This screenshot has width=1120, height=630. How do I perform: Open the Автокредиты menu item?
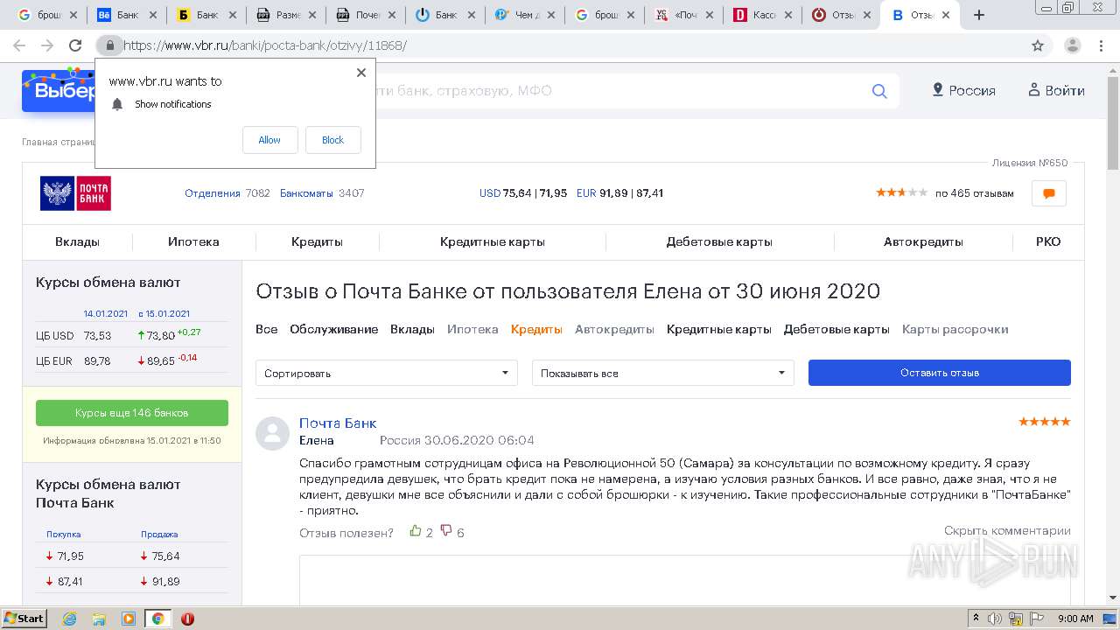(923, 241)
